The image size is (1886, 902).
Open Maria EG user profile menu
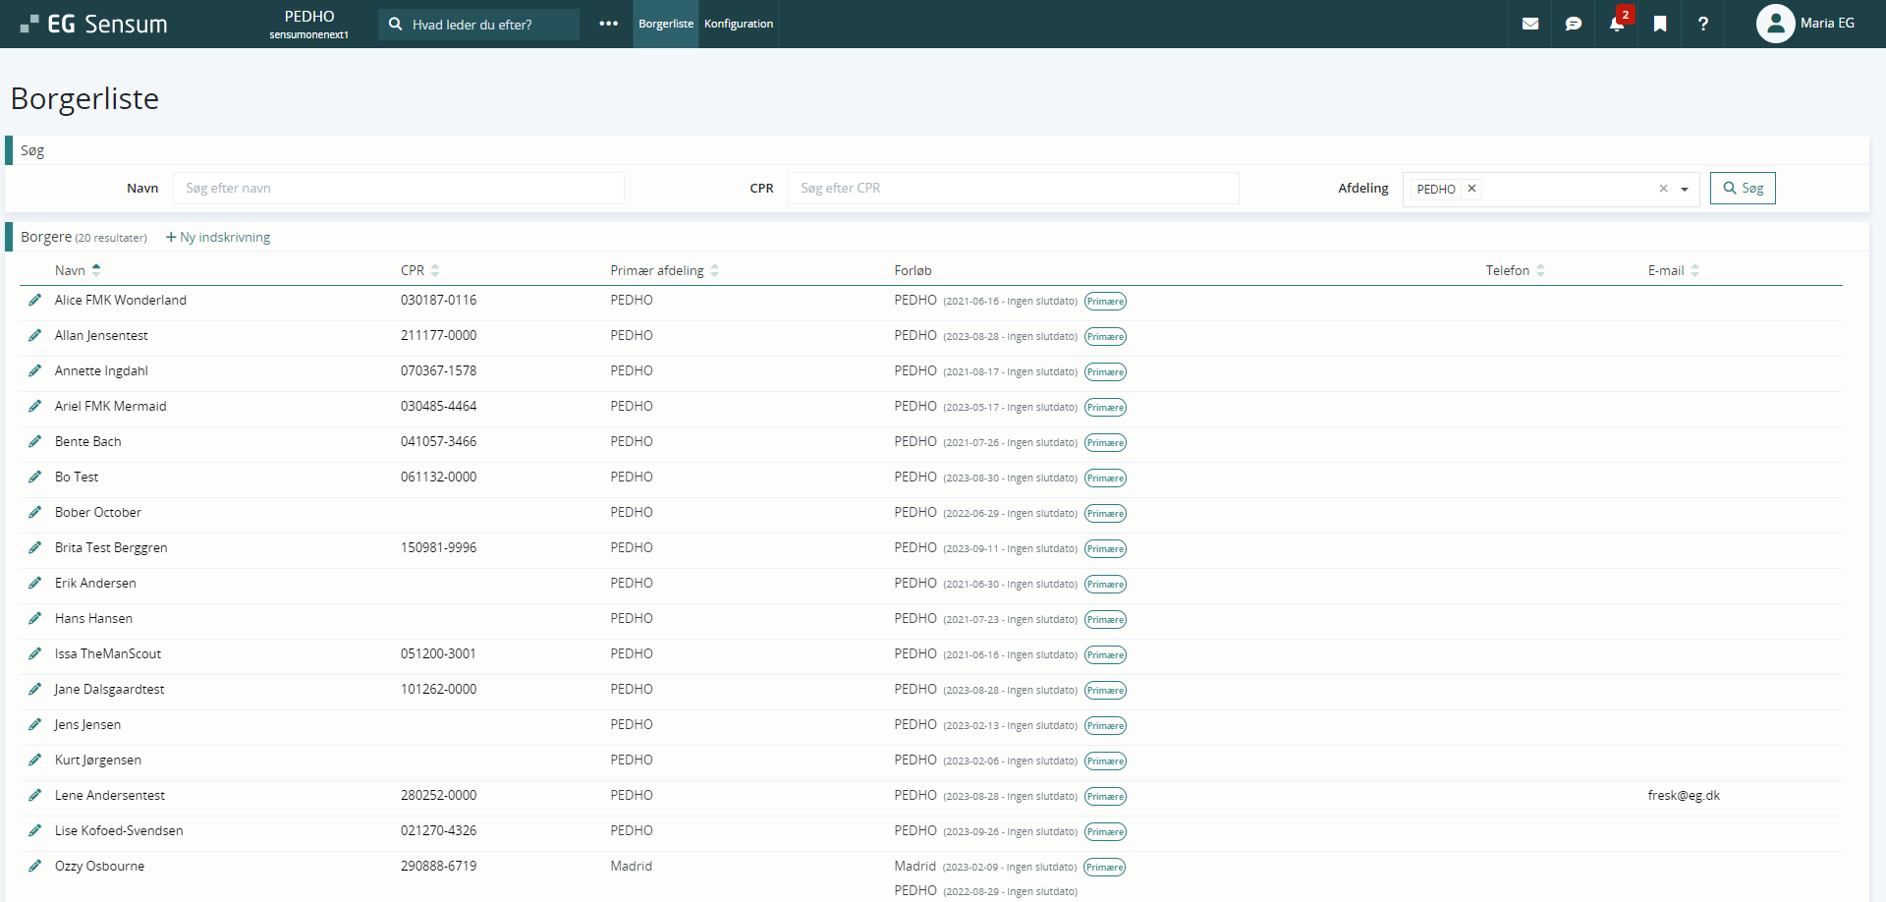(x=1804, y=24)
